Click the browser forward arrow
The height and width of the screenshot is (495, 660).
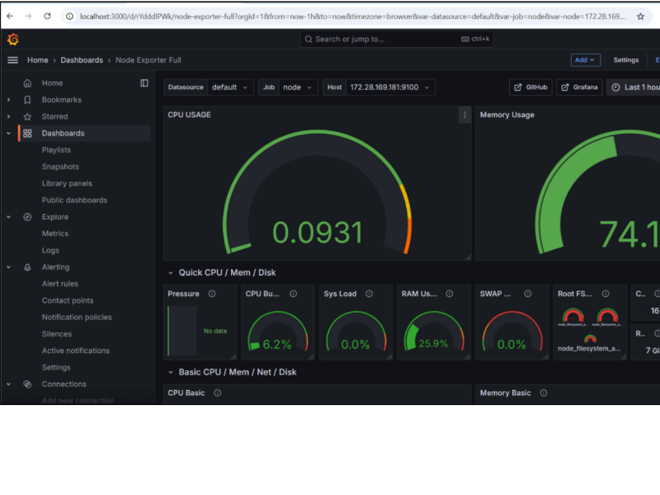pyautogui.click(x=28, y=16)
